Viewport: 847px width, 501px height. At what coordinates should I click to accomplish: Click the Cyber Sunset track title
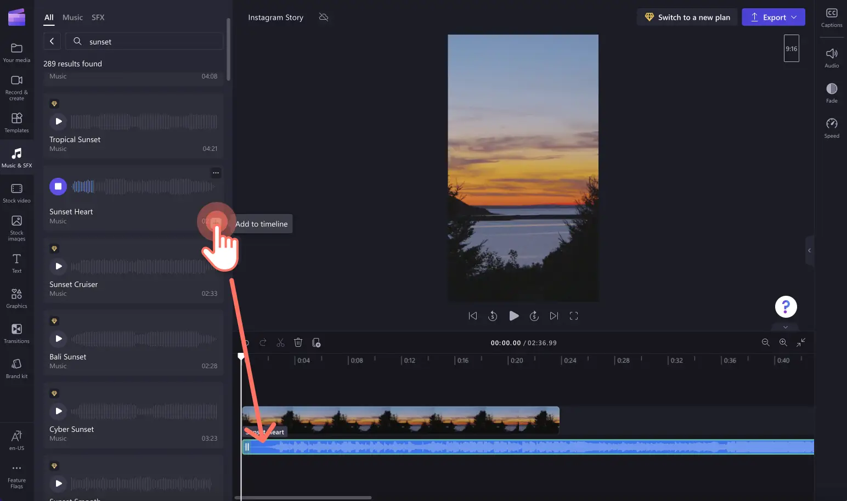pos(72,429)
